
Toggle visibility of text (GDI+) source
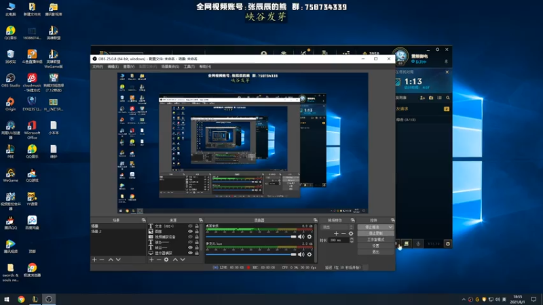[190, 226]
